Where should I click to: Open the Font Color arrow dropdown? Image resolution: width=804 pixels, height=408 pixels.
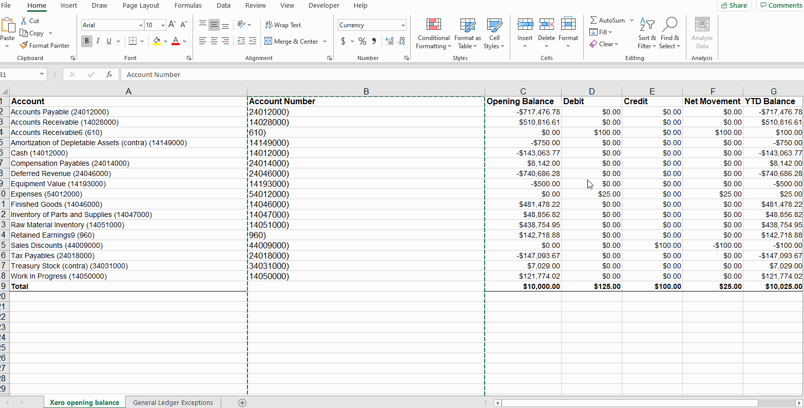[x=184, y=41]
